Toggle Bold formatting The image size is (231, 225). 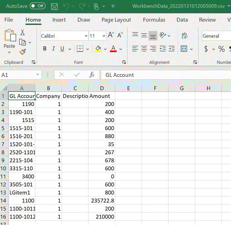pyautogui.click(x=44, y=49)
